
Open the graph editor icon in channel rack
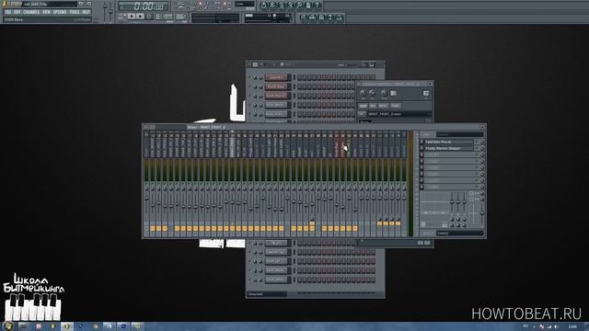(x=364, y=64)
